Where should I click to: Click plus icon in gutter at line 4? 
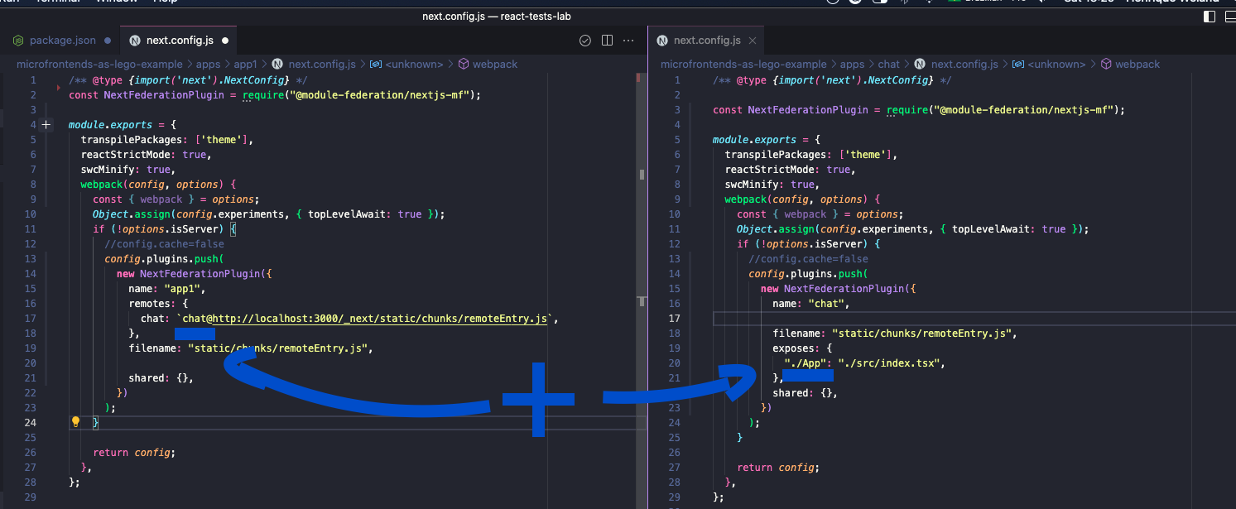46,125
